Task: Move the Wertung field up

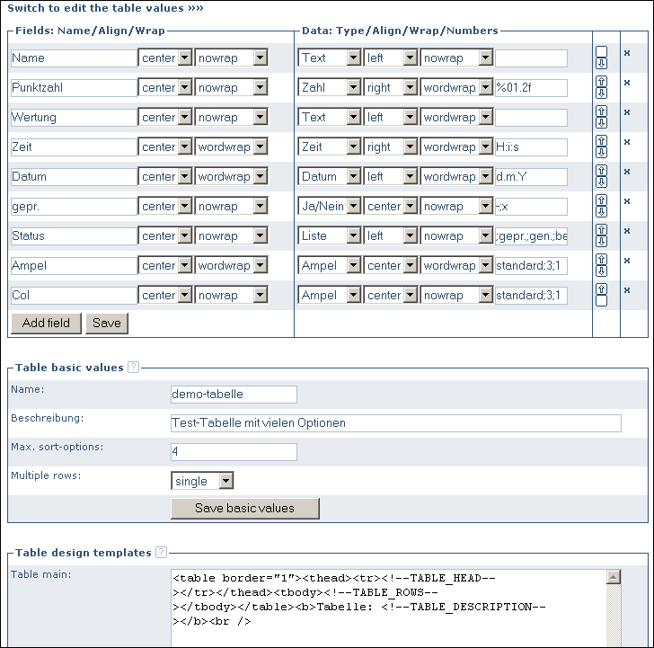Action: [601, 111]
